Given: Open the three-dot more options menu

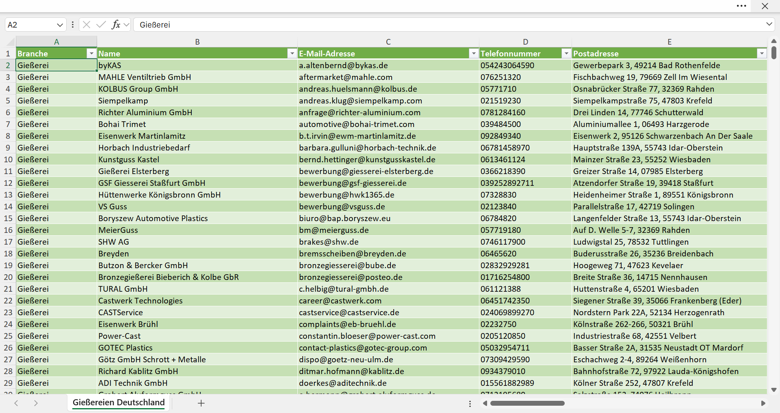Looking at the screenshot, I should [x=741, y=6].
